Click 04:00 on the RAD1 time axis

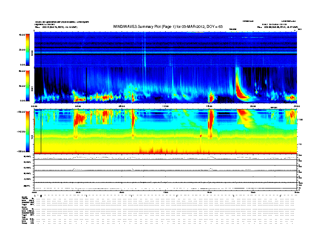(x=78, y=106)
